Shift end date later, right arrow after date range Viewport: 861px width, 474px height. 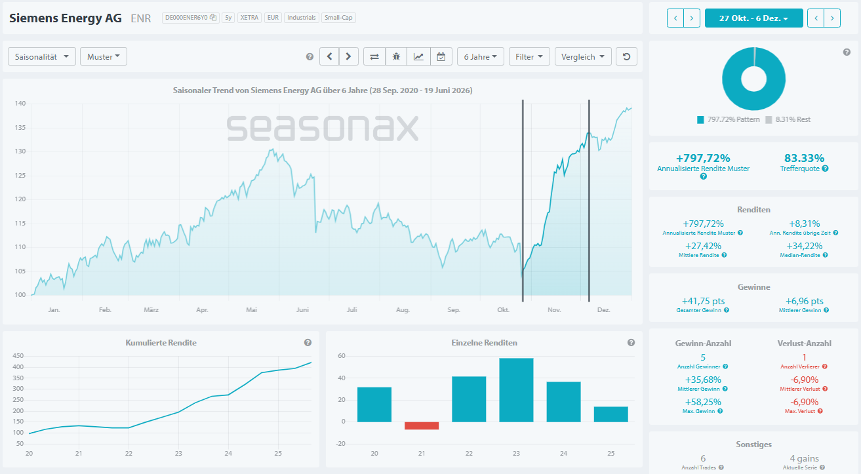tap(832, 18)
